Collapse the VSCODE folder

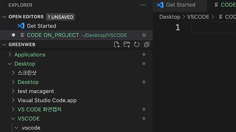(x=13, y=119)
